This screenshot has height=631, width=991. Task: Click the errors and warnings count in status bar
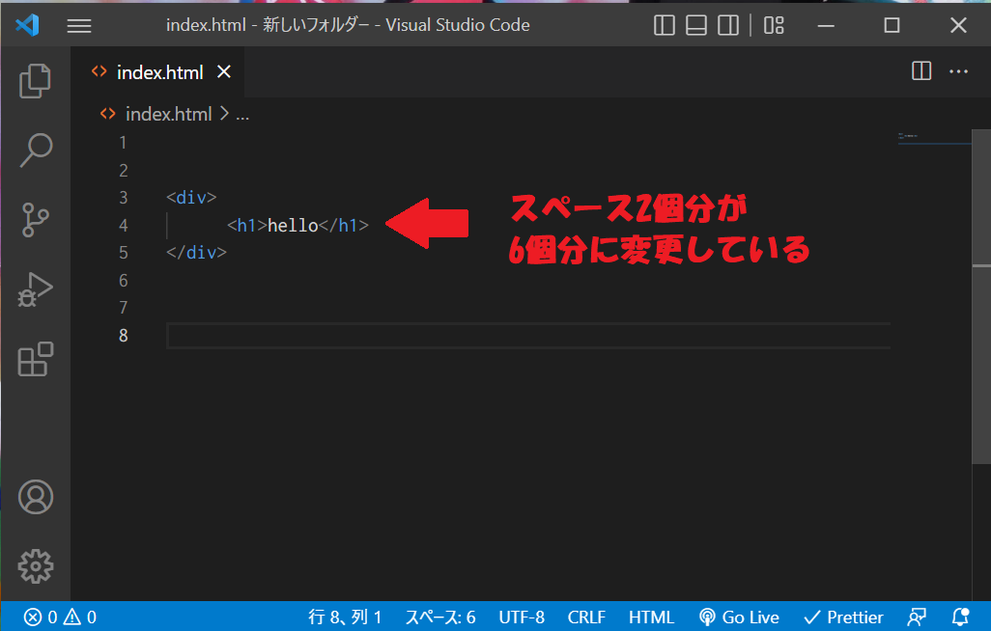[60, 617]
